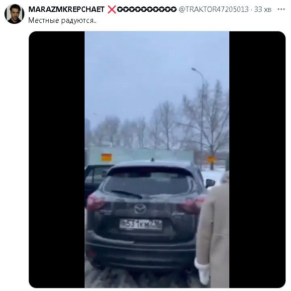Click the Mazda logo in the video
The width and height of the screenshot is (291, 291).
coord(140,209)
